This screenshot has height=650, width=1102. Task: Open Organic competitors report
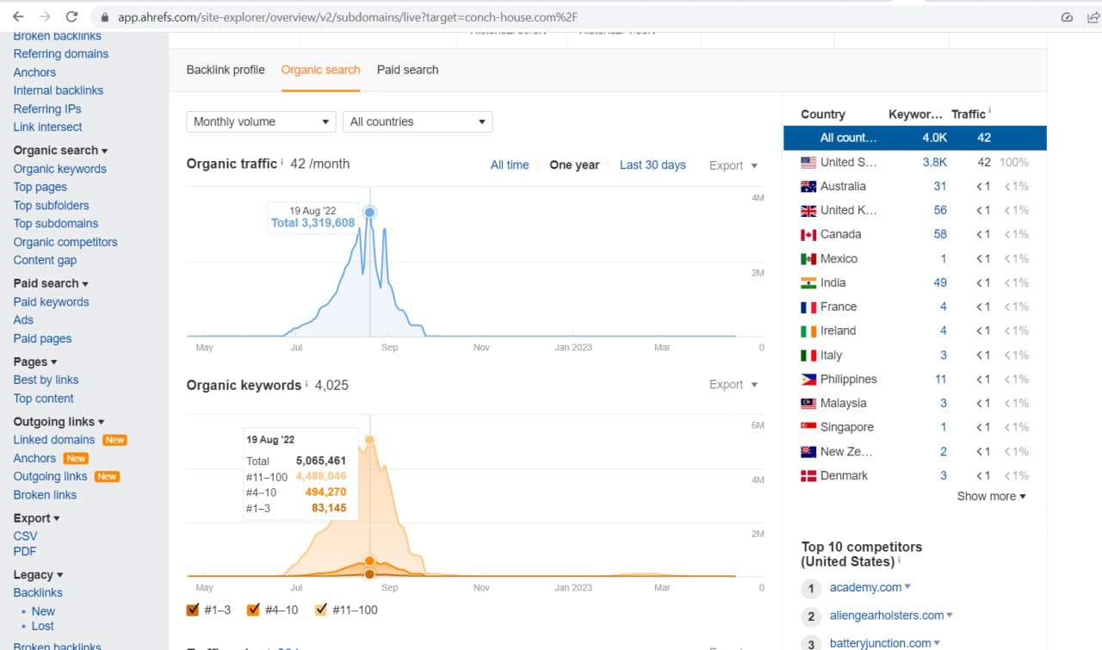(65, 242)
